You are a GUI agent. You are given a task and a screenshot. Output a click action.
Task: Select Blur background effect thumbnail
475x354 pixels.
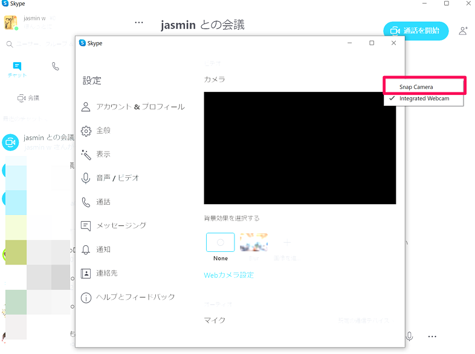(x=254, y=242)
